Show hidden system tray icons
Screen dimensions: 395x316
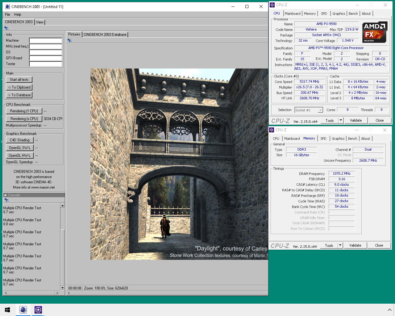tap(389, 310)
